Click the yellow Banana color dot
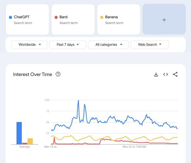 click(x=102, y=17)
